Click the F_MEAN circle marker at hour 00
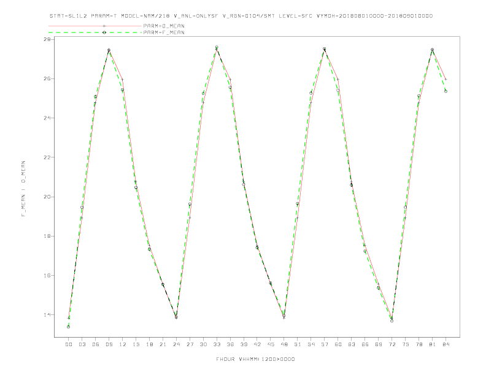Screen dimensions: 486x375 click(x=69, y=327)
